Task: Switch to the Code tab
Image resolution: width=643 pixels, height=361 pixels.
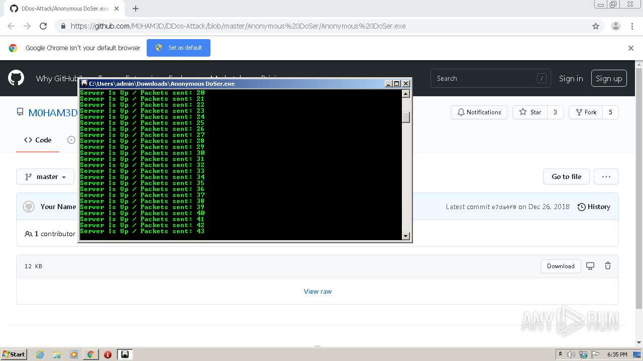Action: point(38,140)
